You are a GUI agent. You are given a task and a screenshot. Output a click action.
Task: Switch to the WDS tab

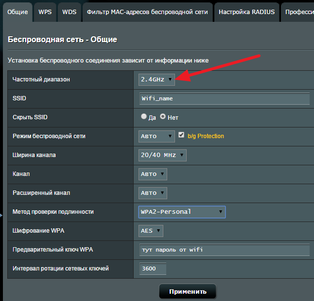click(x=69, y=12)
